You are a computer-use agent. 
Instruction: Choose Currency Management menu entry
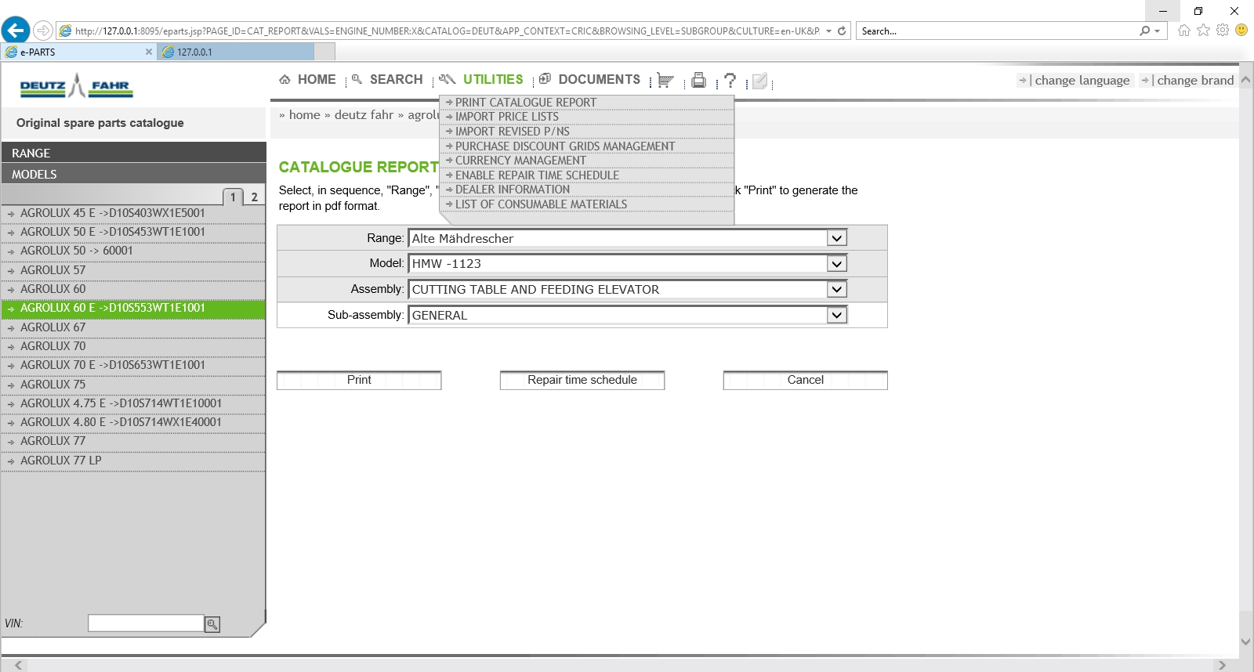(520, 161)
